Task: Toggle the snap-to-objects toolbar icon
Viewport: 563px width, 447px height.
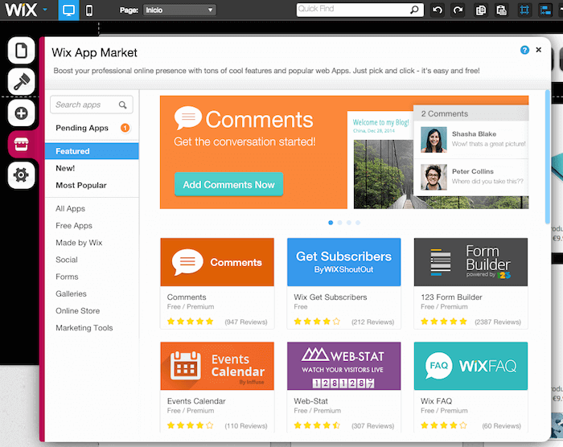Action: point(545,10)
